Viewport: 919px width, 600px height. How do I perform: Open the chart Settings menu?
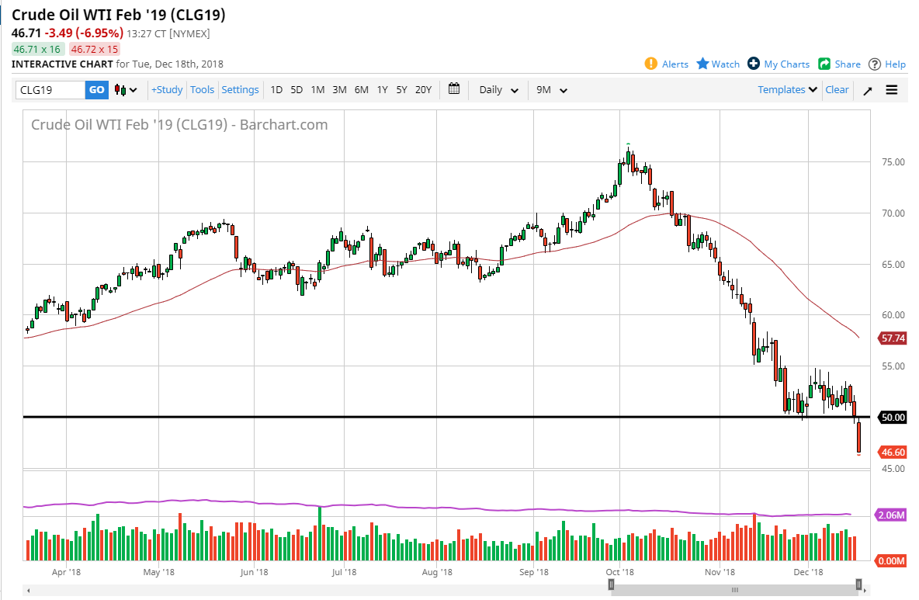click(x=240, y=89)
